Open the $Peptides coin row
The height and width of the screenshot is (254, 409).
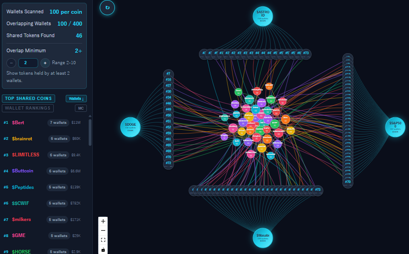point(44,187)
